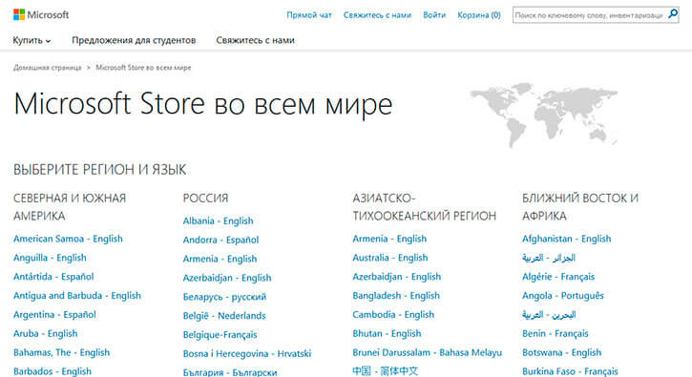
Task: Open Предложения для студентов menu item
Action: pyautogui.click(x=134, y=40)
